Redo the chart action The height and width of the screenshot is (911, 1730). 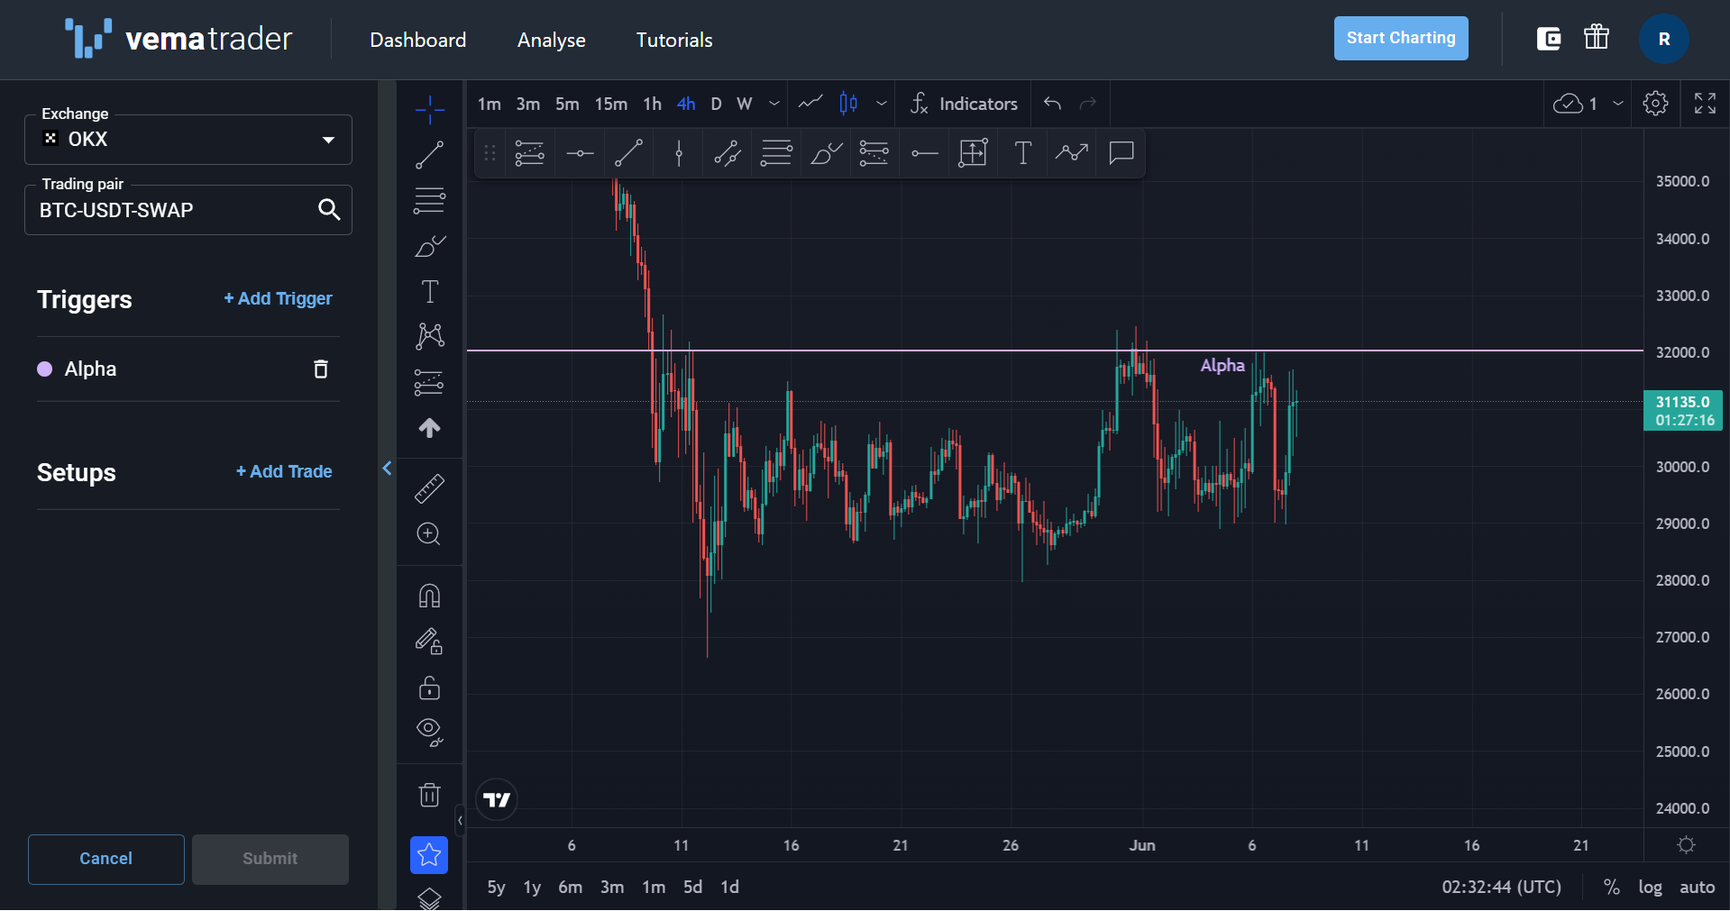[x=1088, y=104]
